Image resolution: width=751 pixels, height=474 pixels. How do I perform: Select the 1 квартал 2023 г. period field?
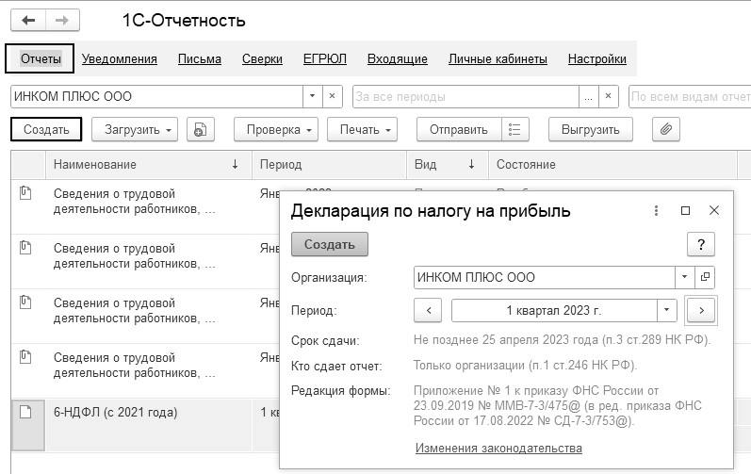click(554, 310)
